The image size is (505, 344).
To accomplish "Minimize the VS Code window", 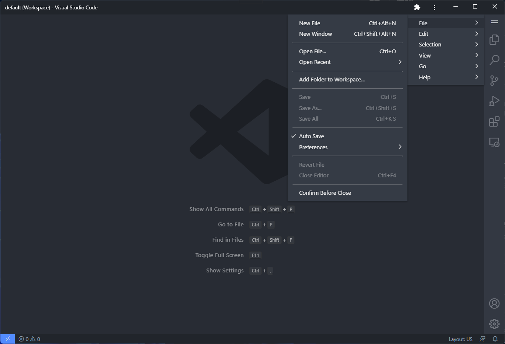I will [456, 7].
